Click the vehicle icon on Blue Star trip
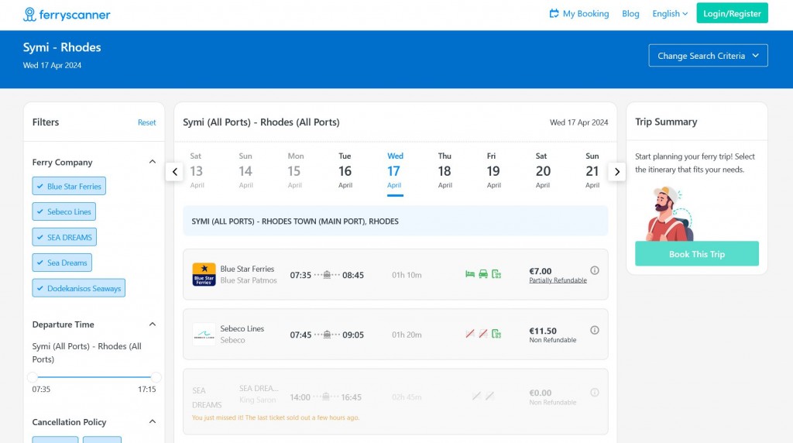Image resolution: width=793 pixels, height=443 pixels. [x=483, y=274]
